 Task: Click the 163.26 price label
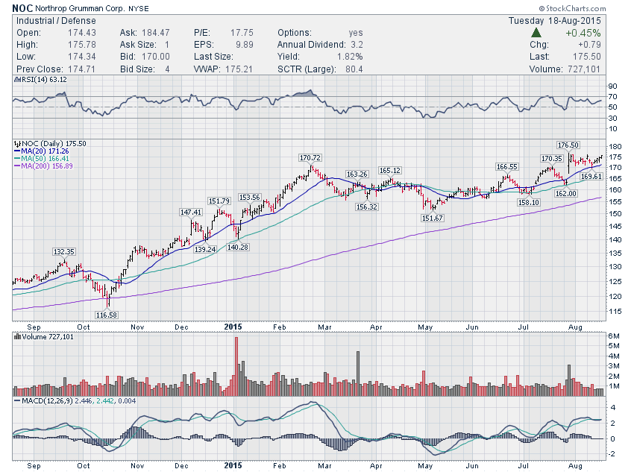(x=357, y=174)
